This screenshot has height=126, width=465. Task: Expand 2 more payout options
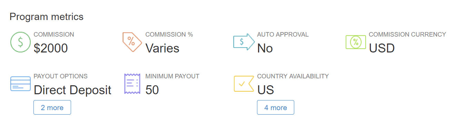coord(52,107)
